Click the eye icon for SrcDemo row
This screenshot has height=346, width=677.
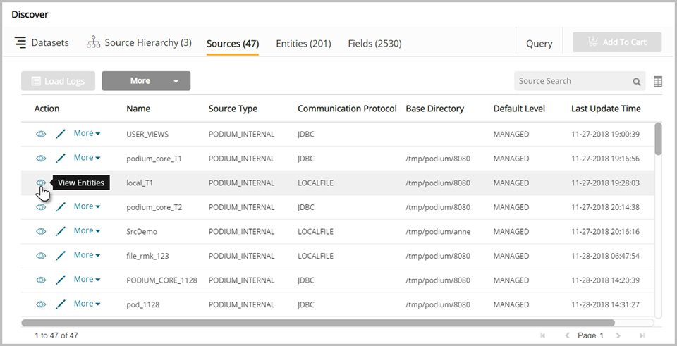[41, 231]
